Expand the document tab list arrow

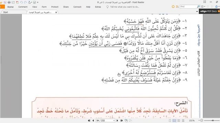tap(197, 12)
